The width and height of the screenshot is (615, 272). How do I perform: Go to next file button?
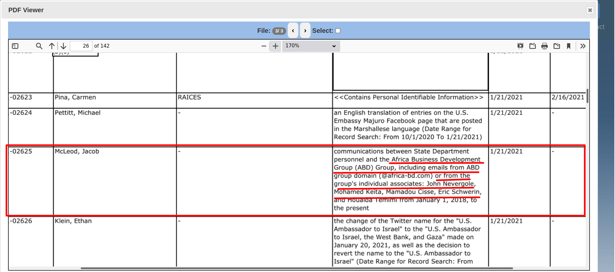(305, 31)
